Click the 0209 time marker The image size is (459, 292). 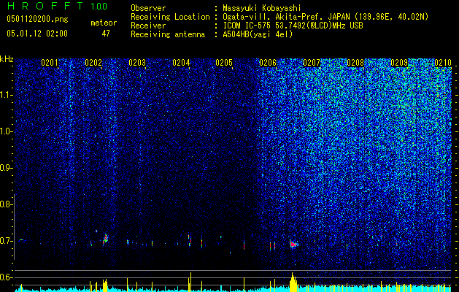pos(399,63)
